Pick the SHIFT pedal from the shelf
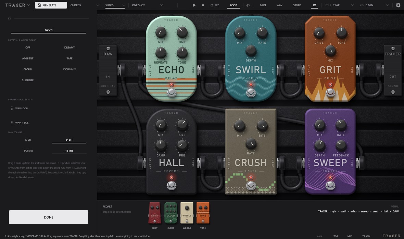 pyautogui.click(x=155, y=213)
